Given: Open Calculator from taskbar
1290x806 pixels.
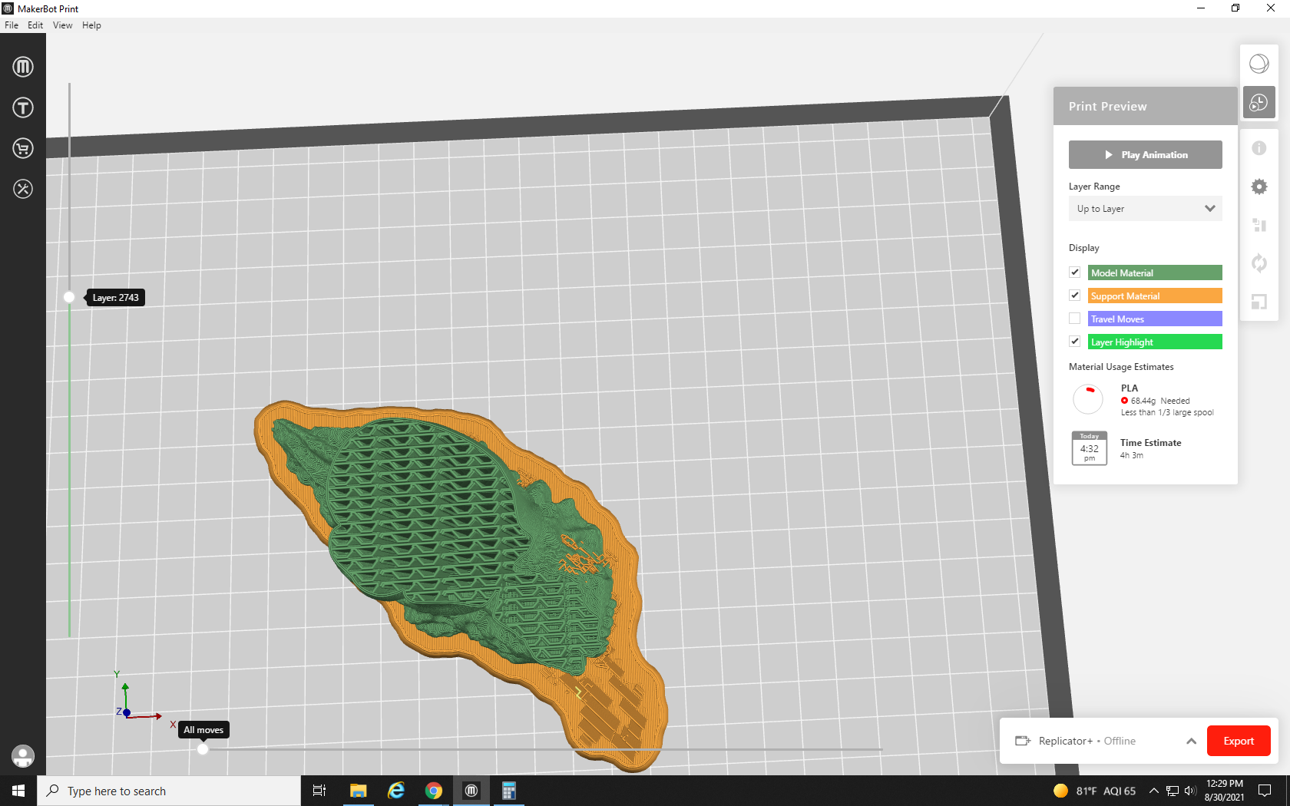Looking at the screenshot, I should 508,791.
